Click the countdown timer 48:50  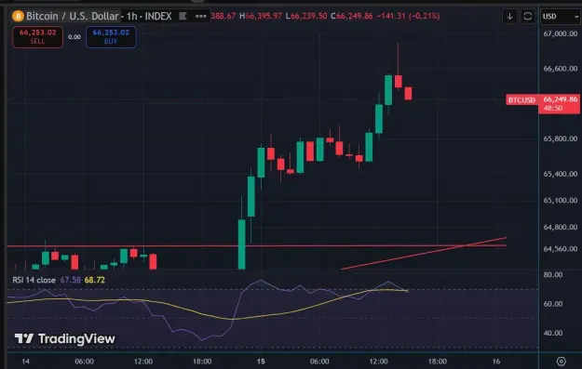tap(553, 108)
